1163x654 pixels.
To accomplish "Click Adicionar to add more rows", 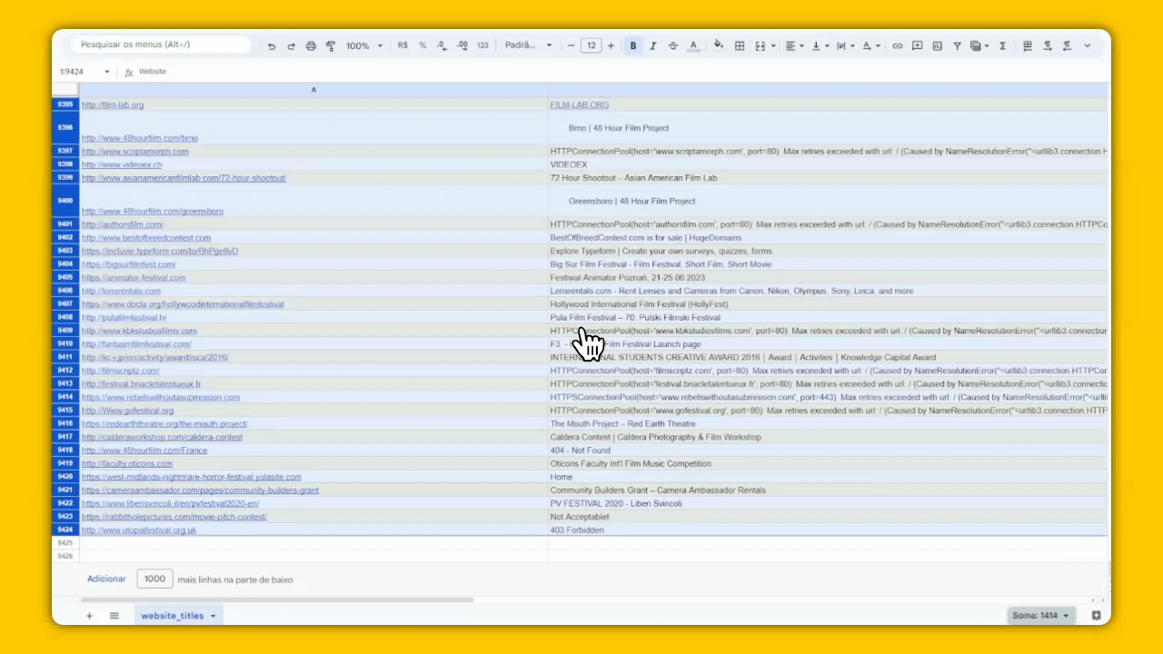I will click(106, 580).
